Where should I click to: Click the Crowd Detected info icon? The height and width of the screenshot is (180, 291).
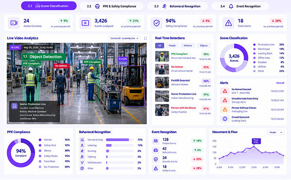pyautogui.click(x=225, y=119)
